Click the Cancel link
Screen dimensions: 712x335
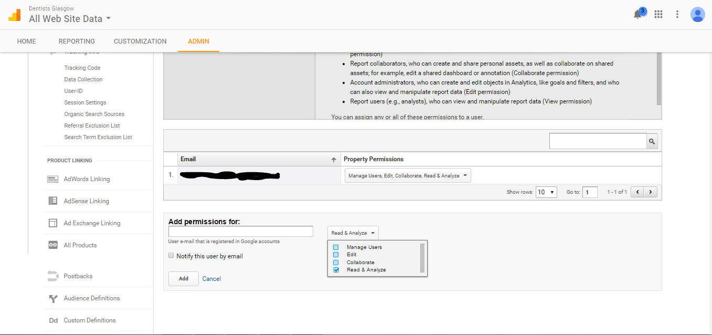[211, 279]
